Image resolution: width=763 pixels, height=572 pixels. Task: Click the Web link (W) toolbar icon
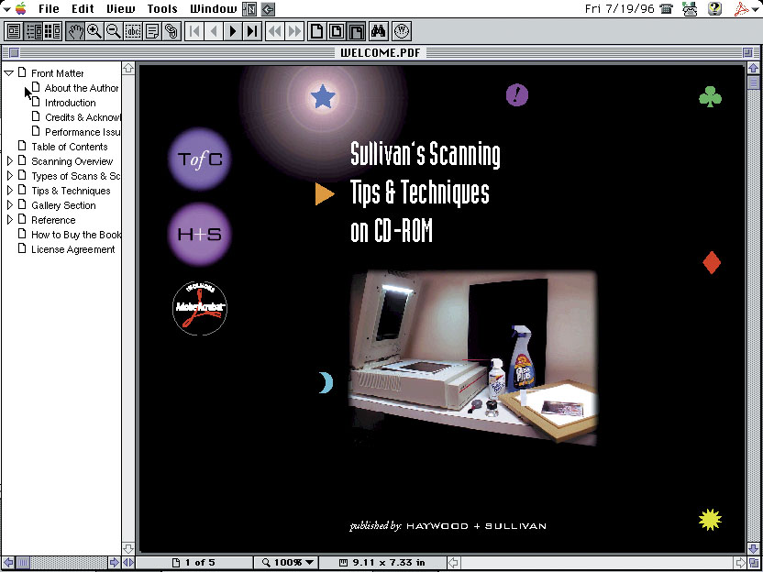tap(402, 31)
